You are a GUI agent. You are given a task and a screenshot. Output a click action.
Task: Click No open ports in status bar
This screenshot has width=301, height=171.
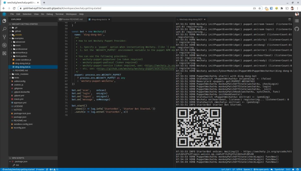(x=261, y=169)
